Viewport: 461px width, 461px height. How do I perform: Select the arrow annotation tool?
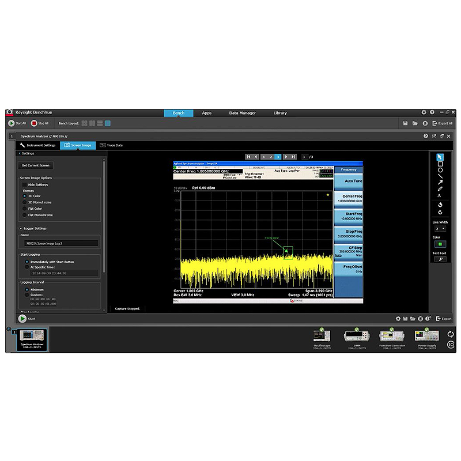[440, 182]
